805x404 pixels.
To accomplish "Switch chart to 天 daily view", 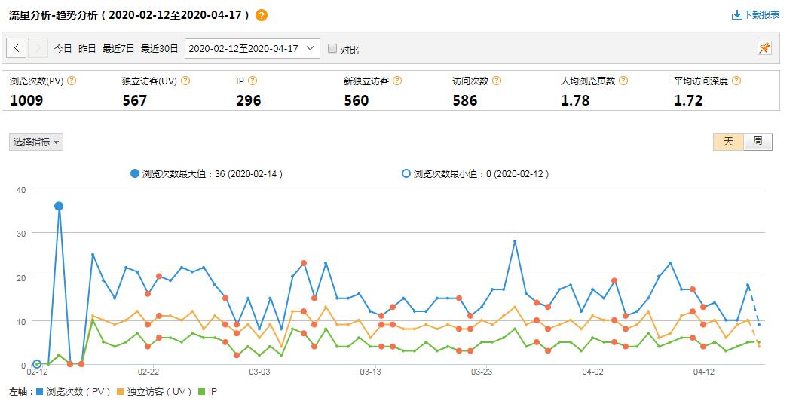I will (728, 142).
